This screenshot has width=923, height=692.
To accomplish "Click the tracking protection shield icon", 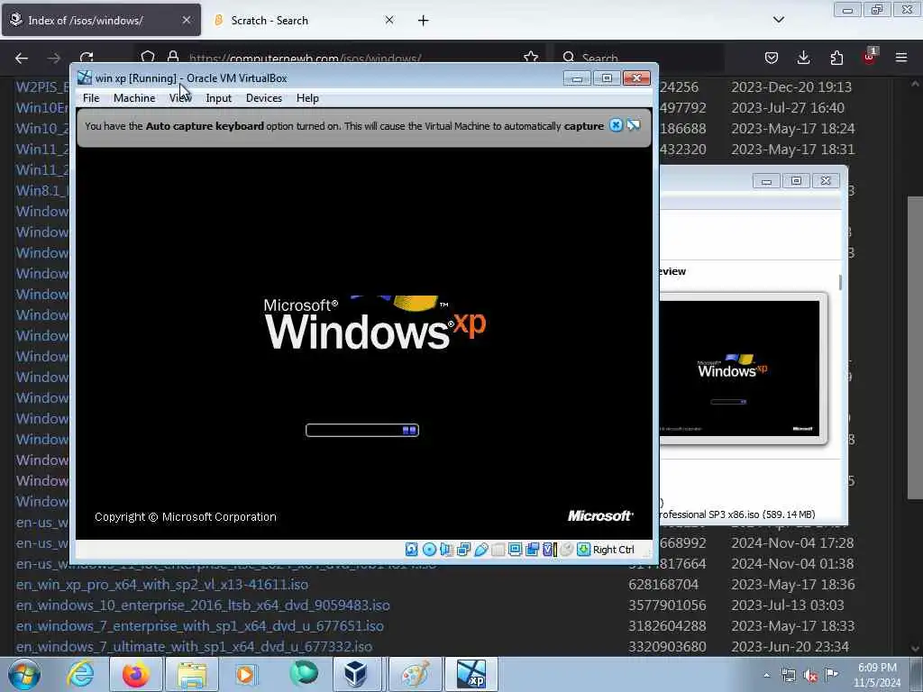I will 148,57.
